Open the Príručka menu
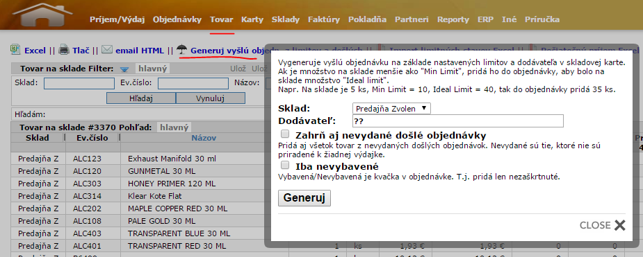Screen dimensions: 643x257 point(542,19)
